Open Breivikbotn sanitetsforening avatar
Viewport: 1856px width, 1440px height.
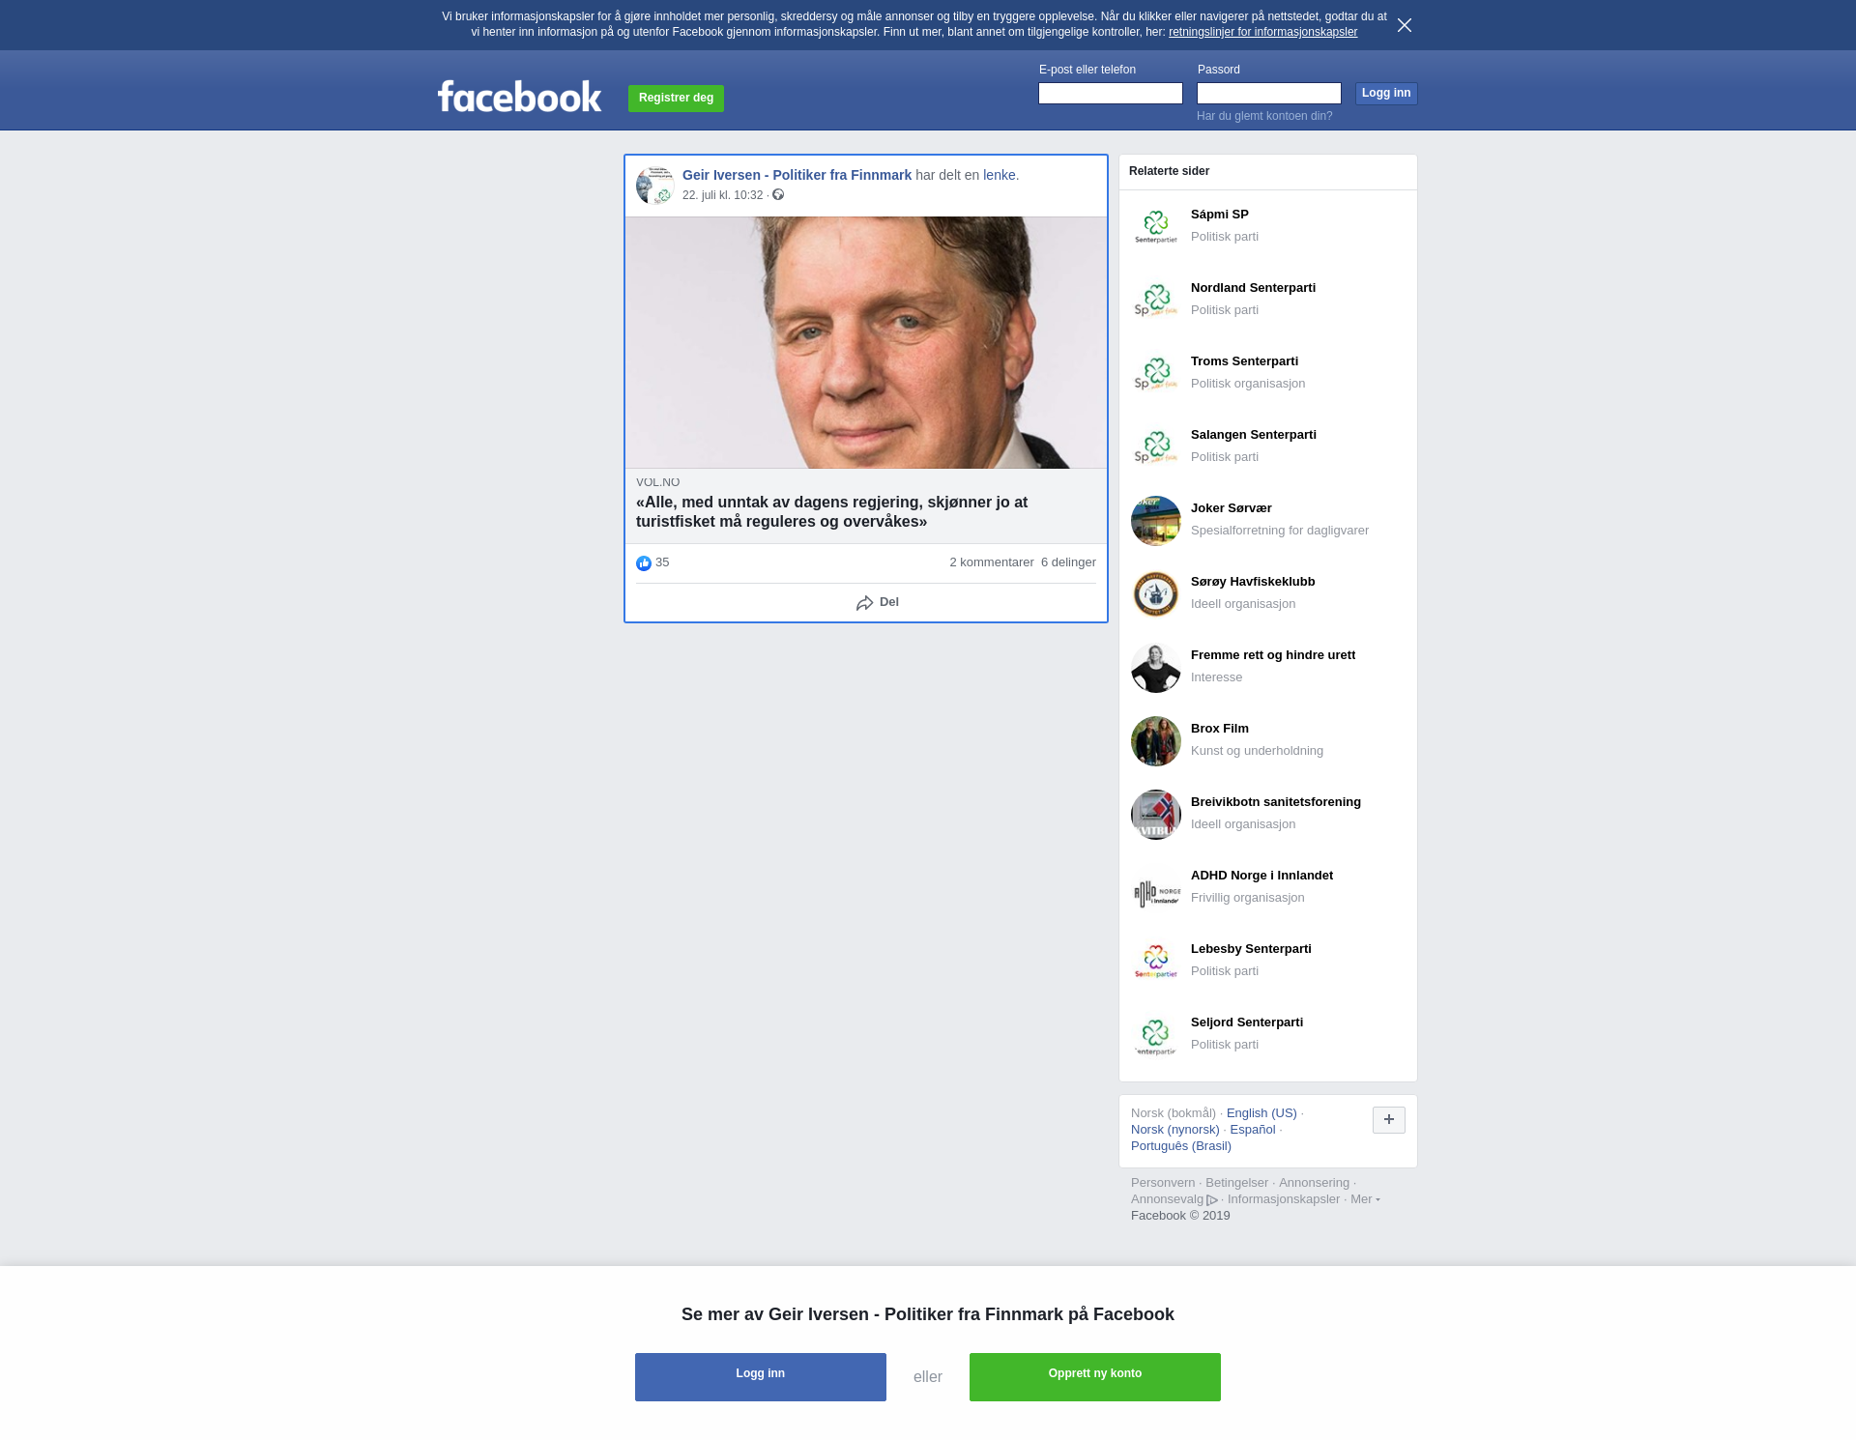tap(1156, 815)
